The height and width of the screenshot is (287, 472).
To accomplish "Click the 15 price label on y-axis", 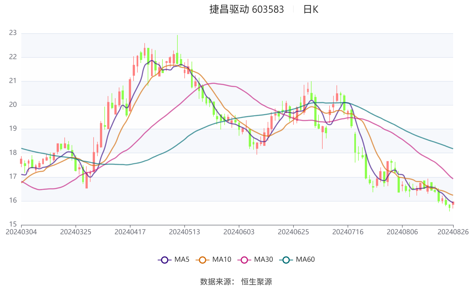I will [x=13, y=224].
